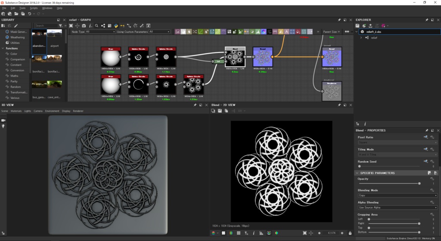Image resolution: width=441 pixels, height=241 pixels.
Task: Click the Cropping Area Right slider handle
Action: tap(419, 224)
